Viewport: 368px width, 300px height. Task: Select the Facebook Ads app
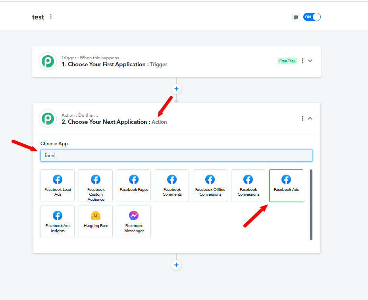point(286,186)
